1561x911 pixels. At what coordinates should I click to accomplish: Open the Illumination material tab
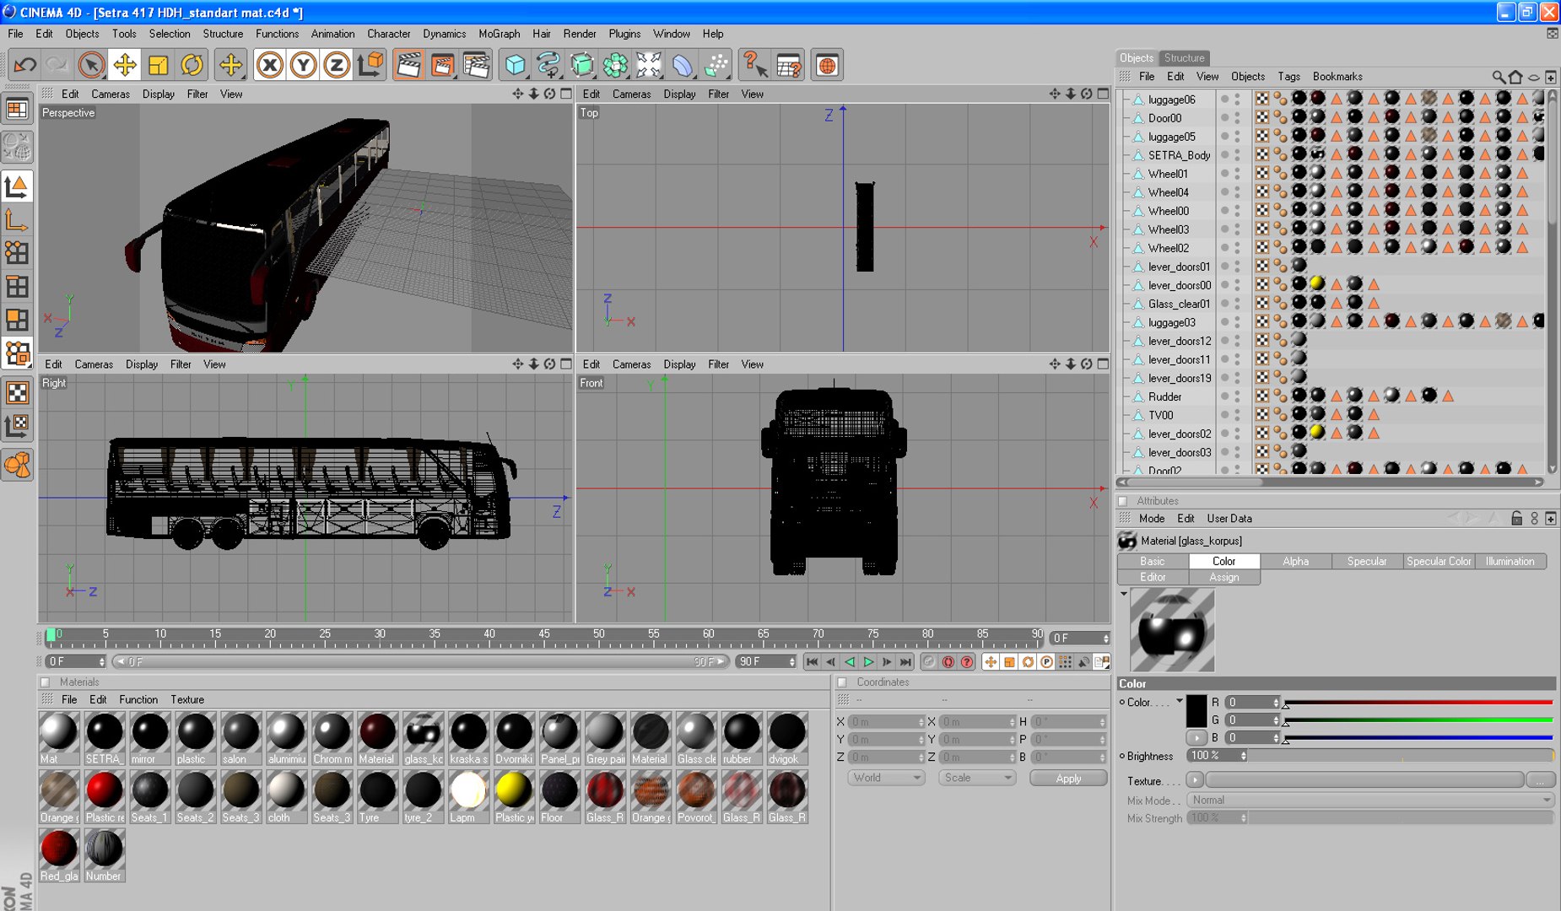[1510, 561]
